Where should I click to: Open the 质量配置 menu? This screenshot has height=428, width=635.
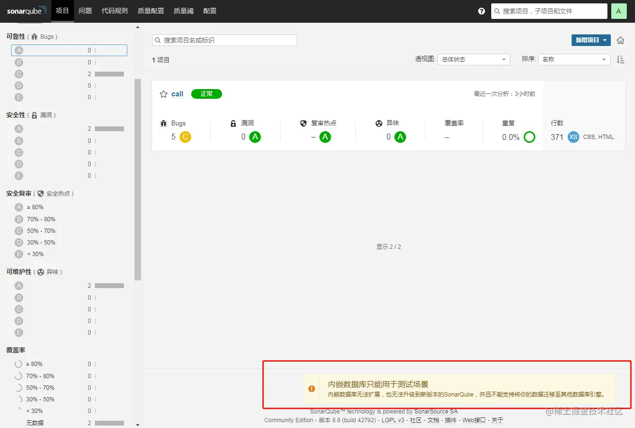pyautogui.click(x=151, y=11)
